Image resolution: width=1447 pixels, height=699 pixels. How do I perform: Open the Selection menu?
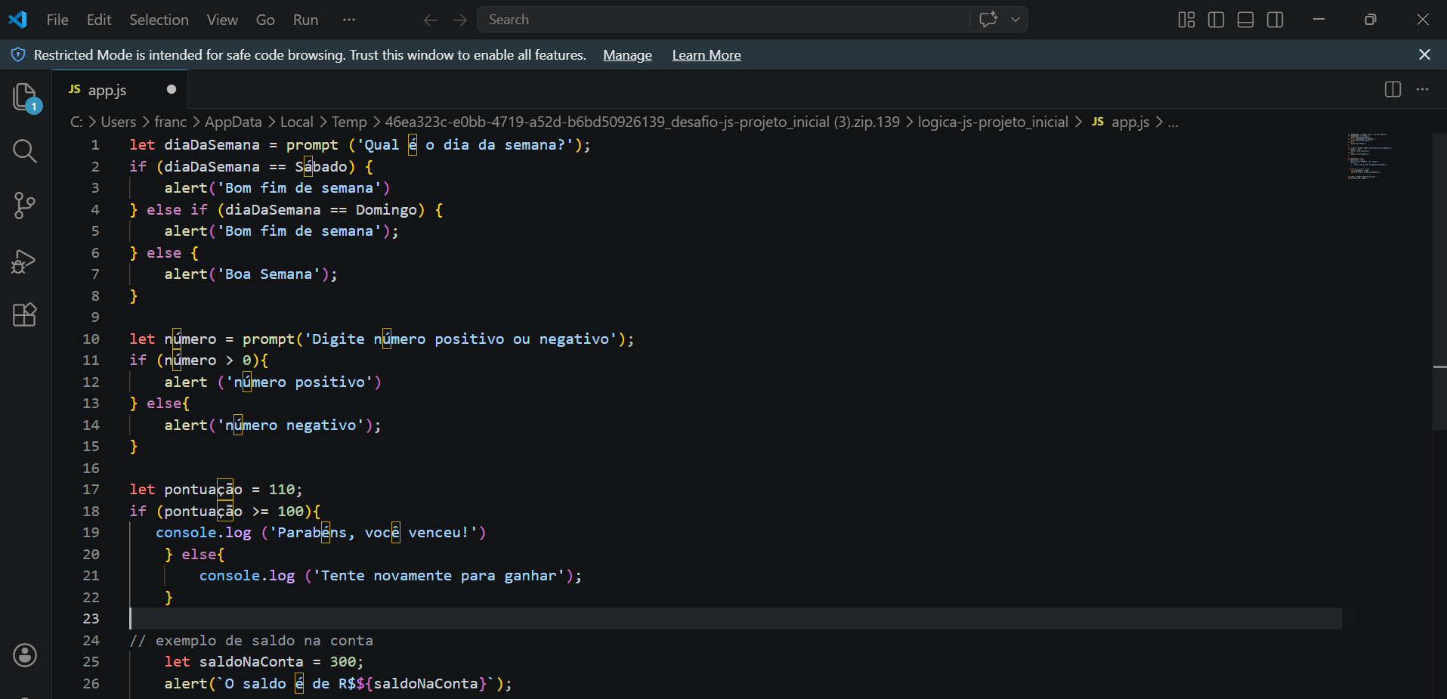point(159,20)
